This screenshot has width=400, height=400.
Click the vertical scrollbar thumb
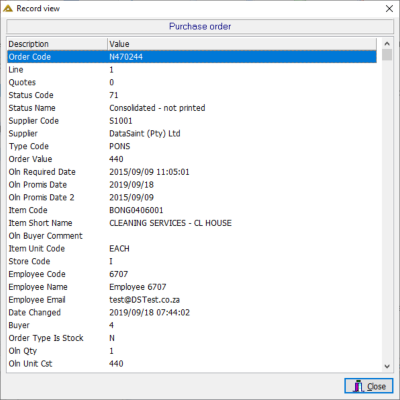coord(387,55)
